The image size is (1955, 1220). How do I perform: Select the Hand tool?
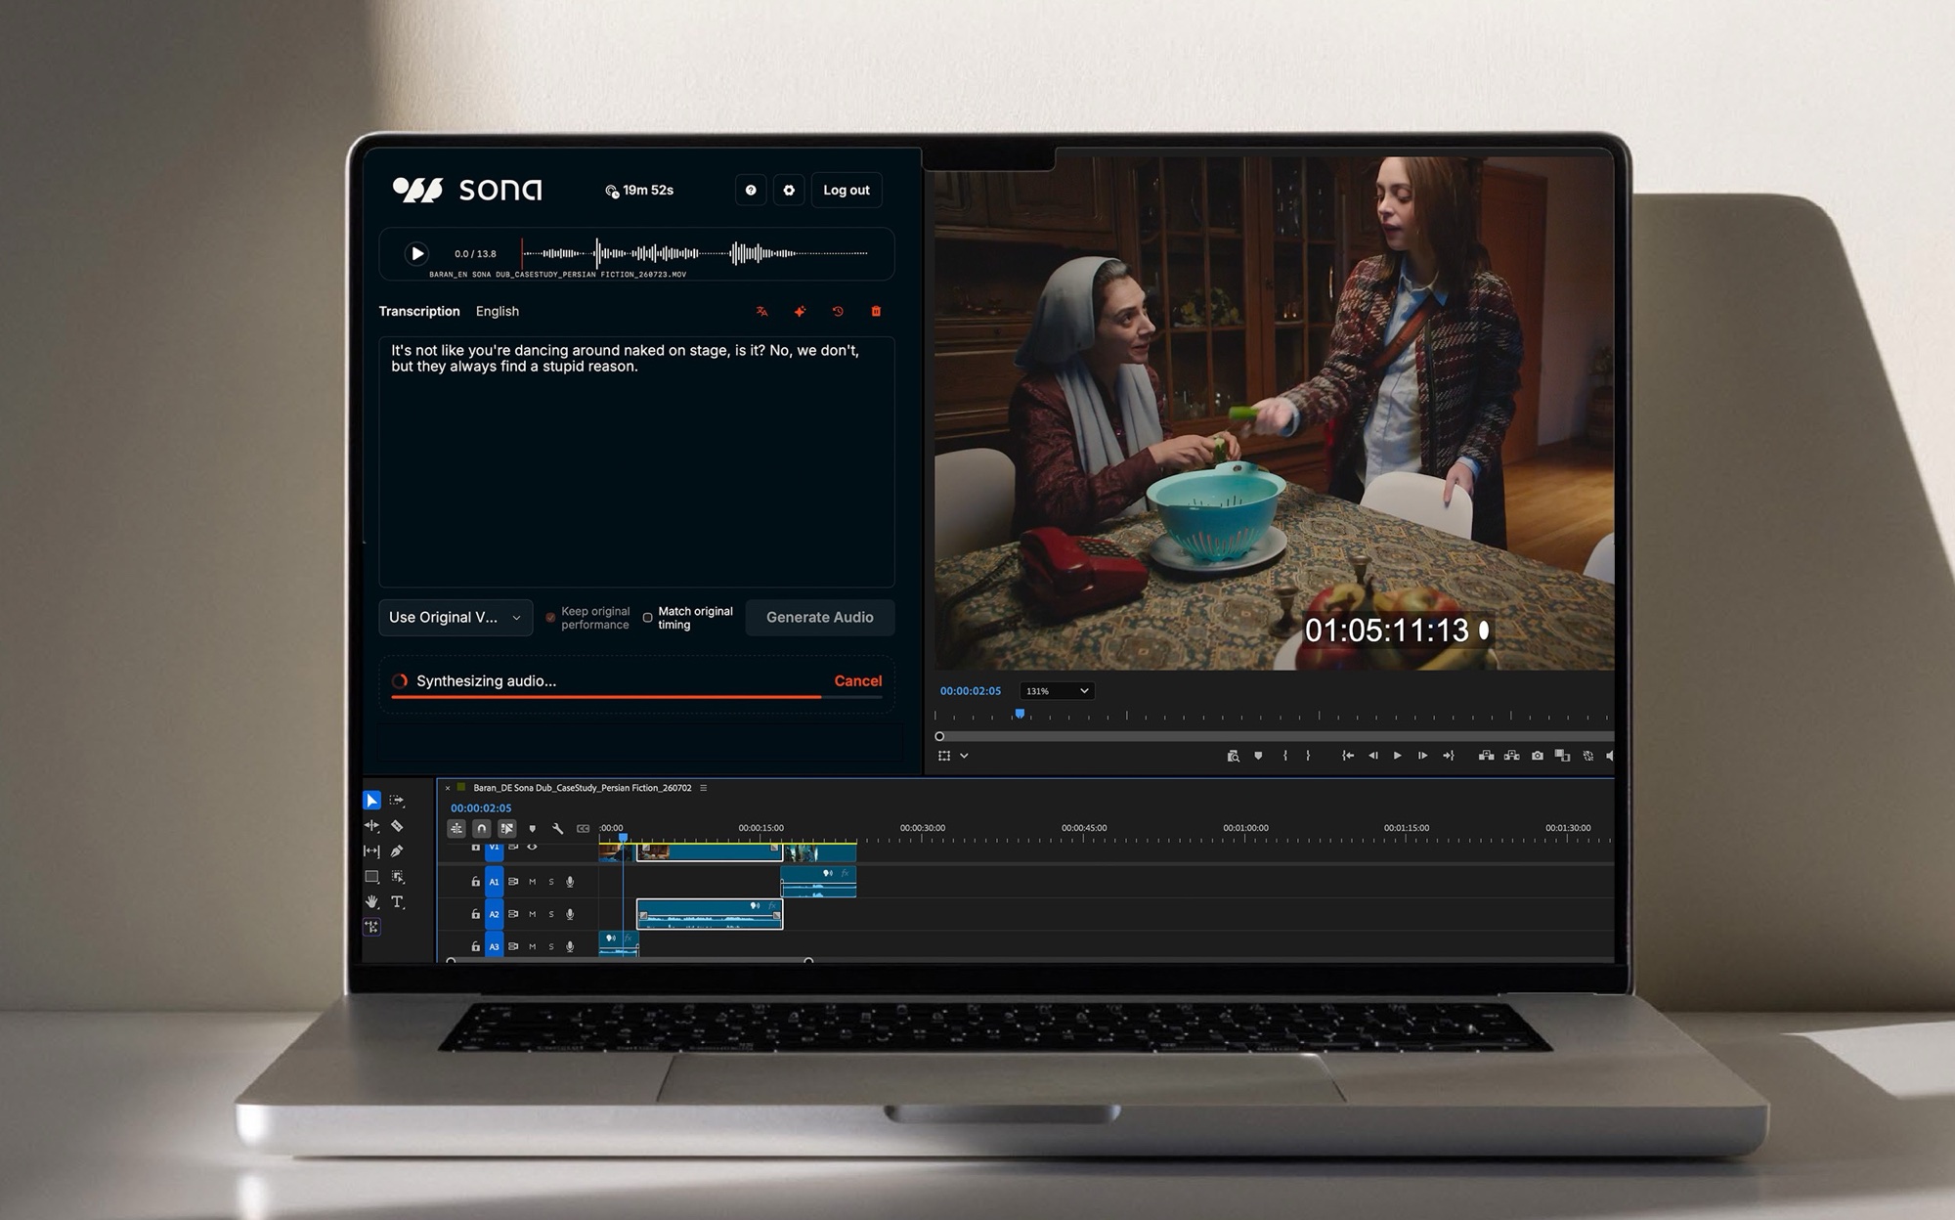(371, 902)
